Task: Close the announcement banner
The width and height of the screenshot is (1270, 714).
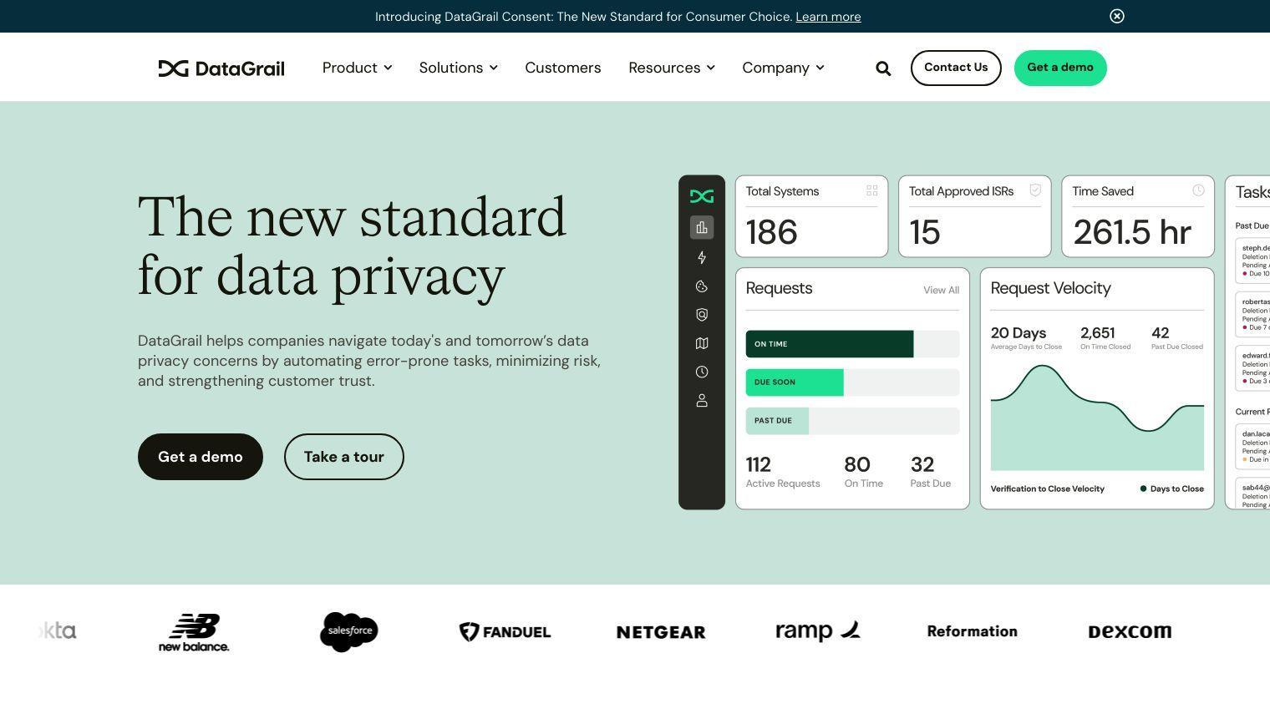Action: point(1117,16)
